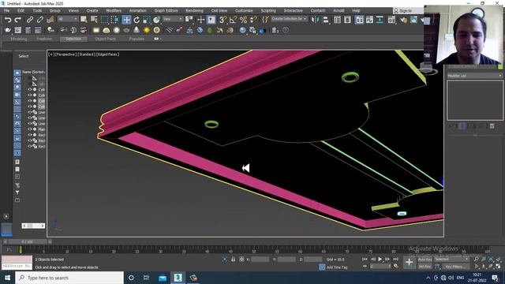The height and width of the screenshot is (284, 505).
Task: Toggle the Percent Snap button
Action: coord(243,20)
